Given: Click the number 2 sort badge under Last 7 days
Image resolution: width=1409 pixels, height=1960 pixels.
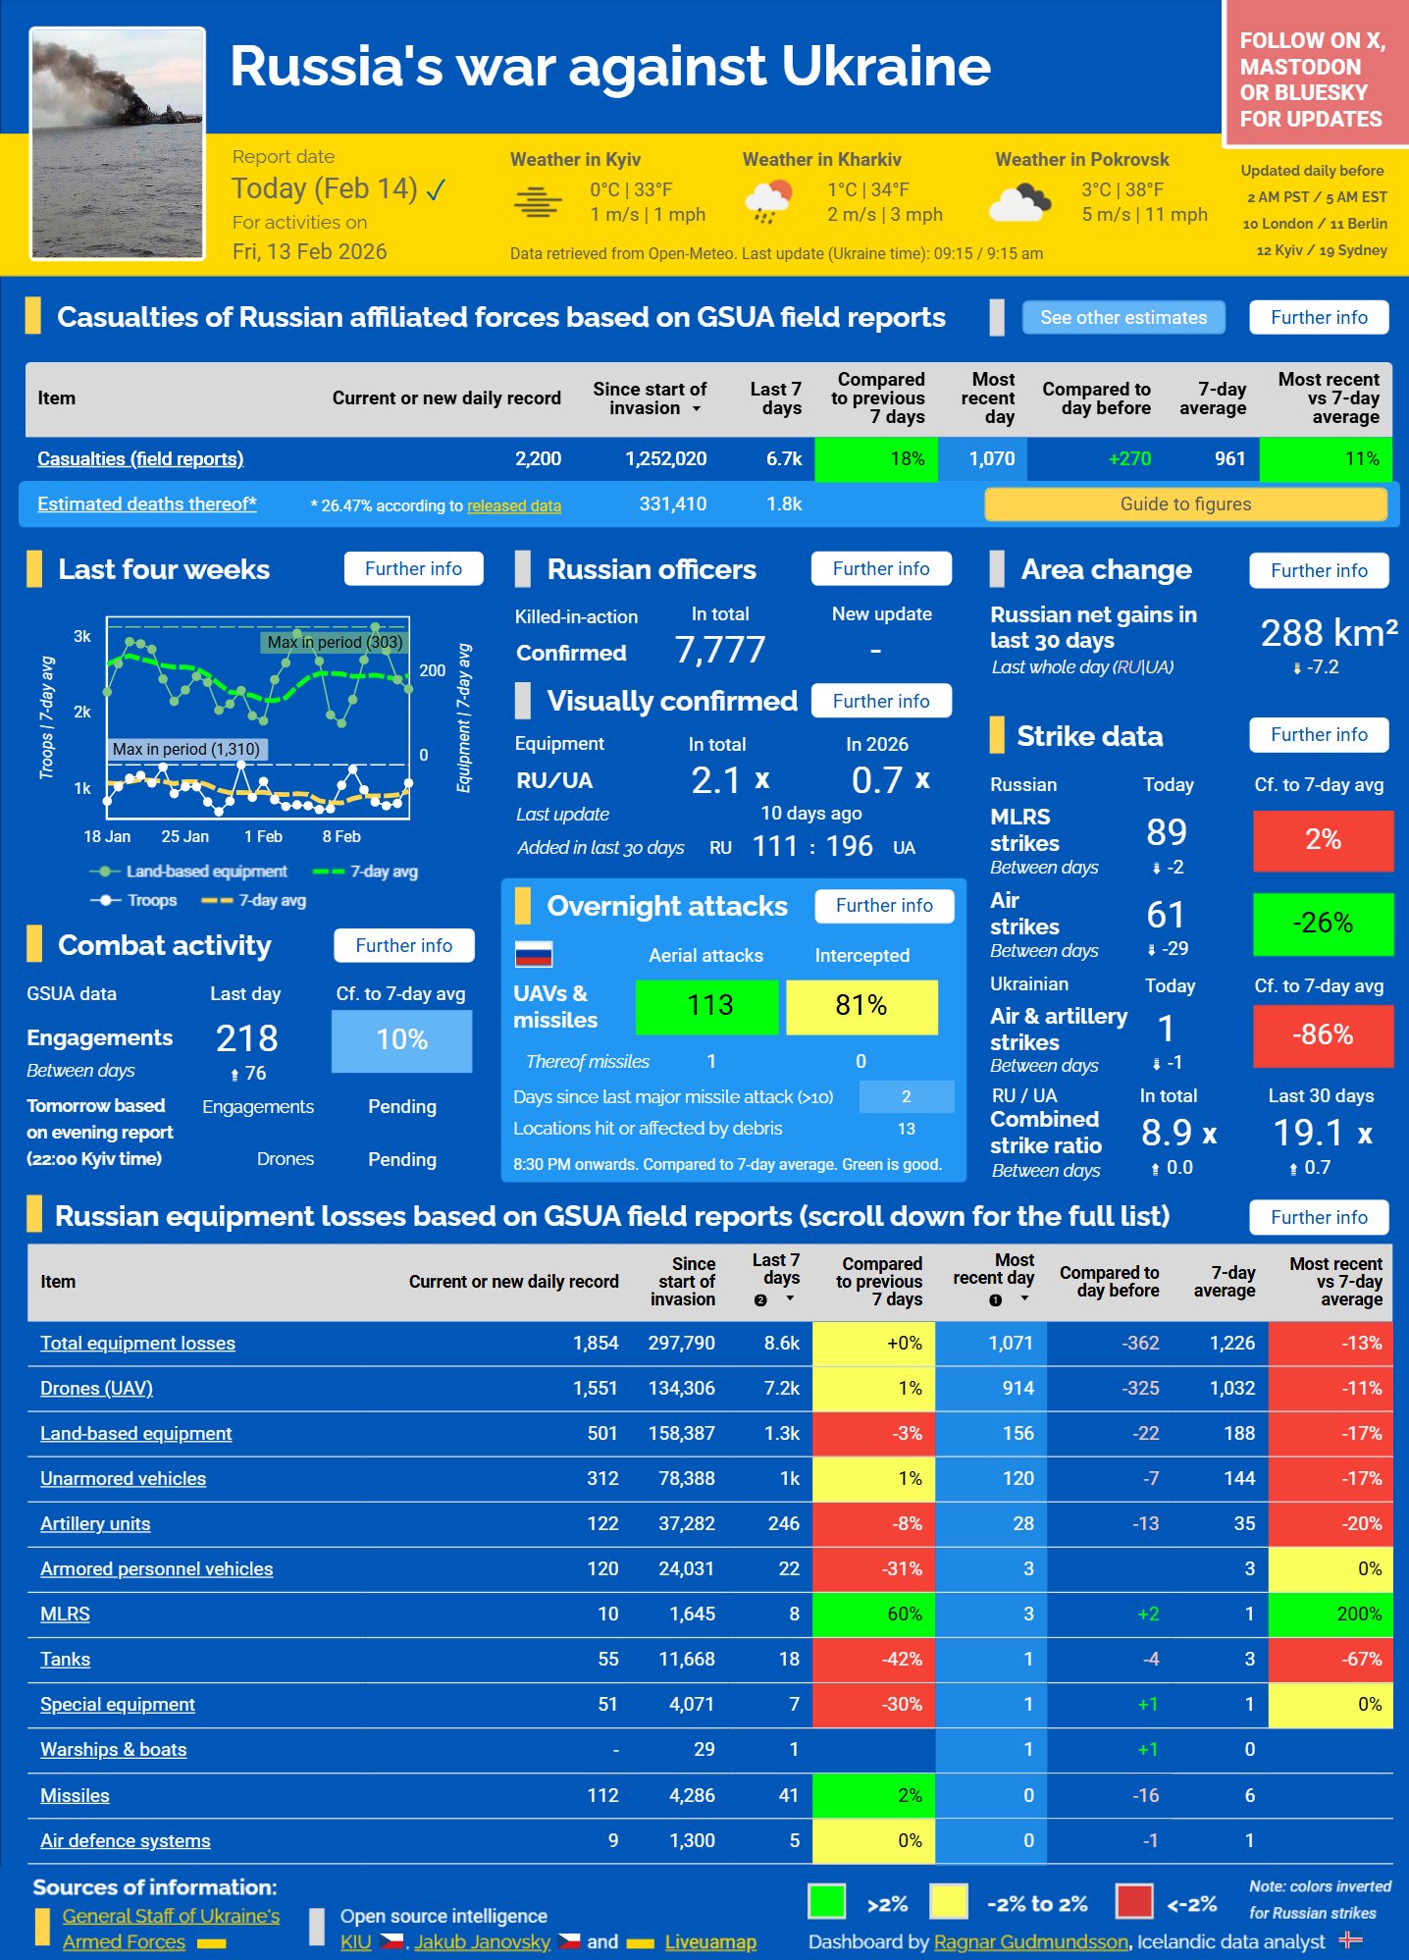Looking at the screenshot, I should point(760,1299).
